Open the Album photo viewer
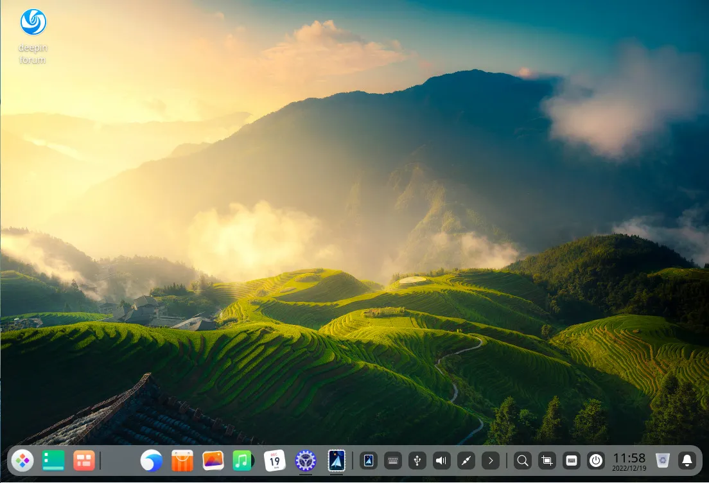Screen dimensions: 709x483 click(213, 461)
